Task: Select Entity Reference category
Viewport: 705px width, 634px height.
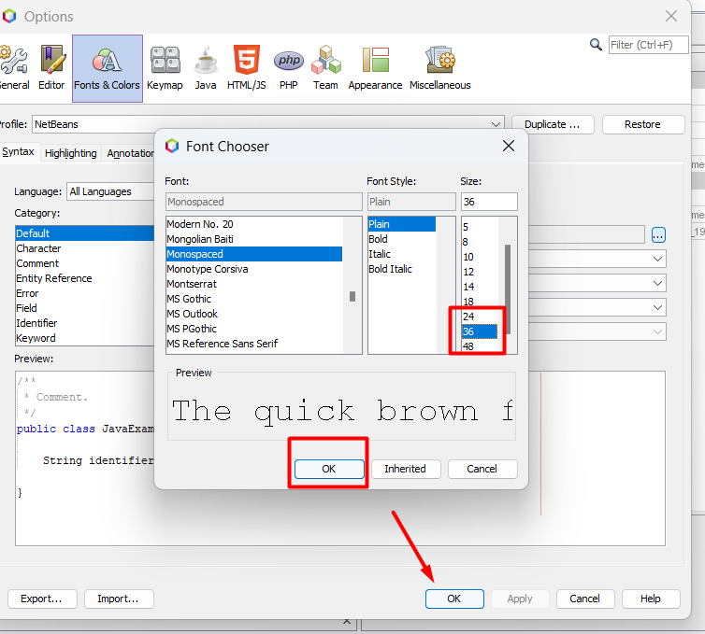Action: [x=84, y=278]
